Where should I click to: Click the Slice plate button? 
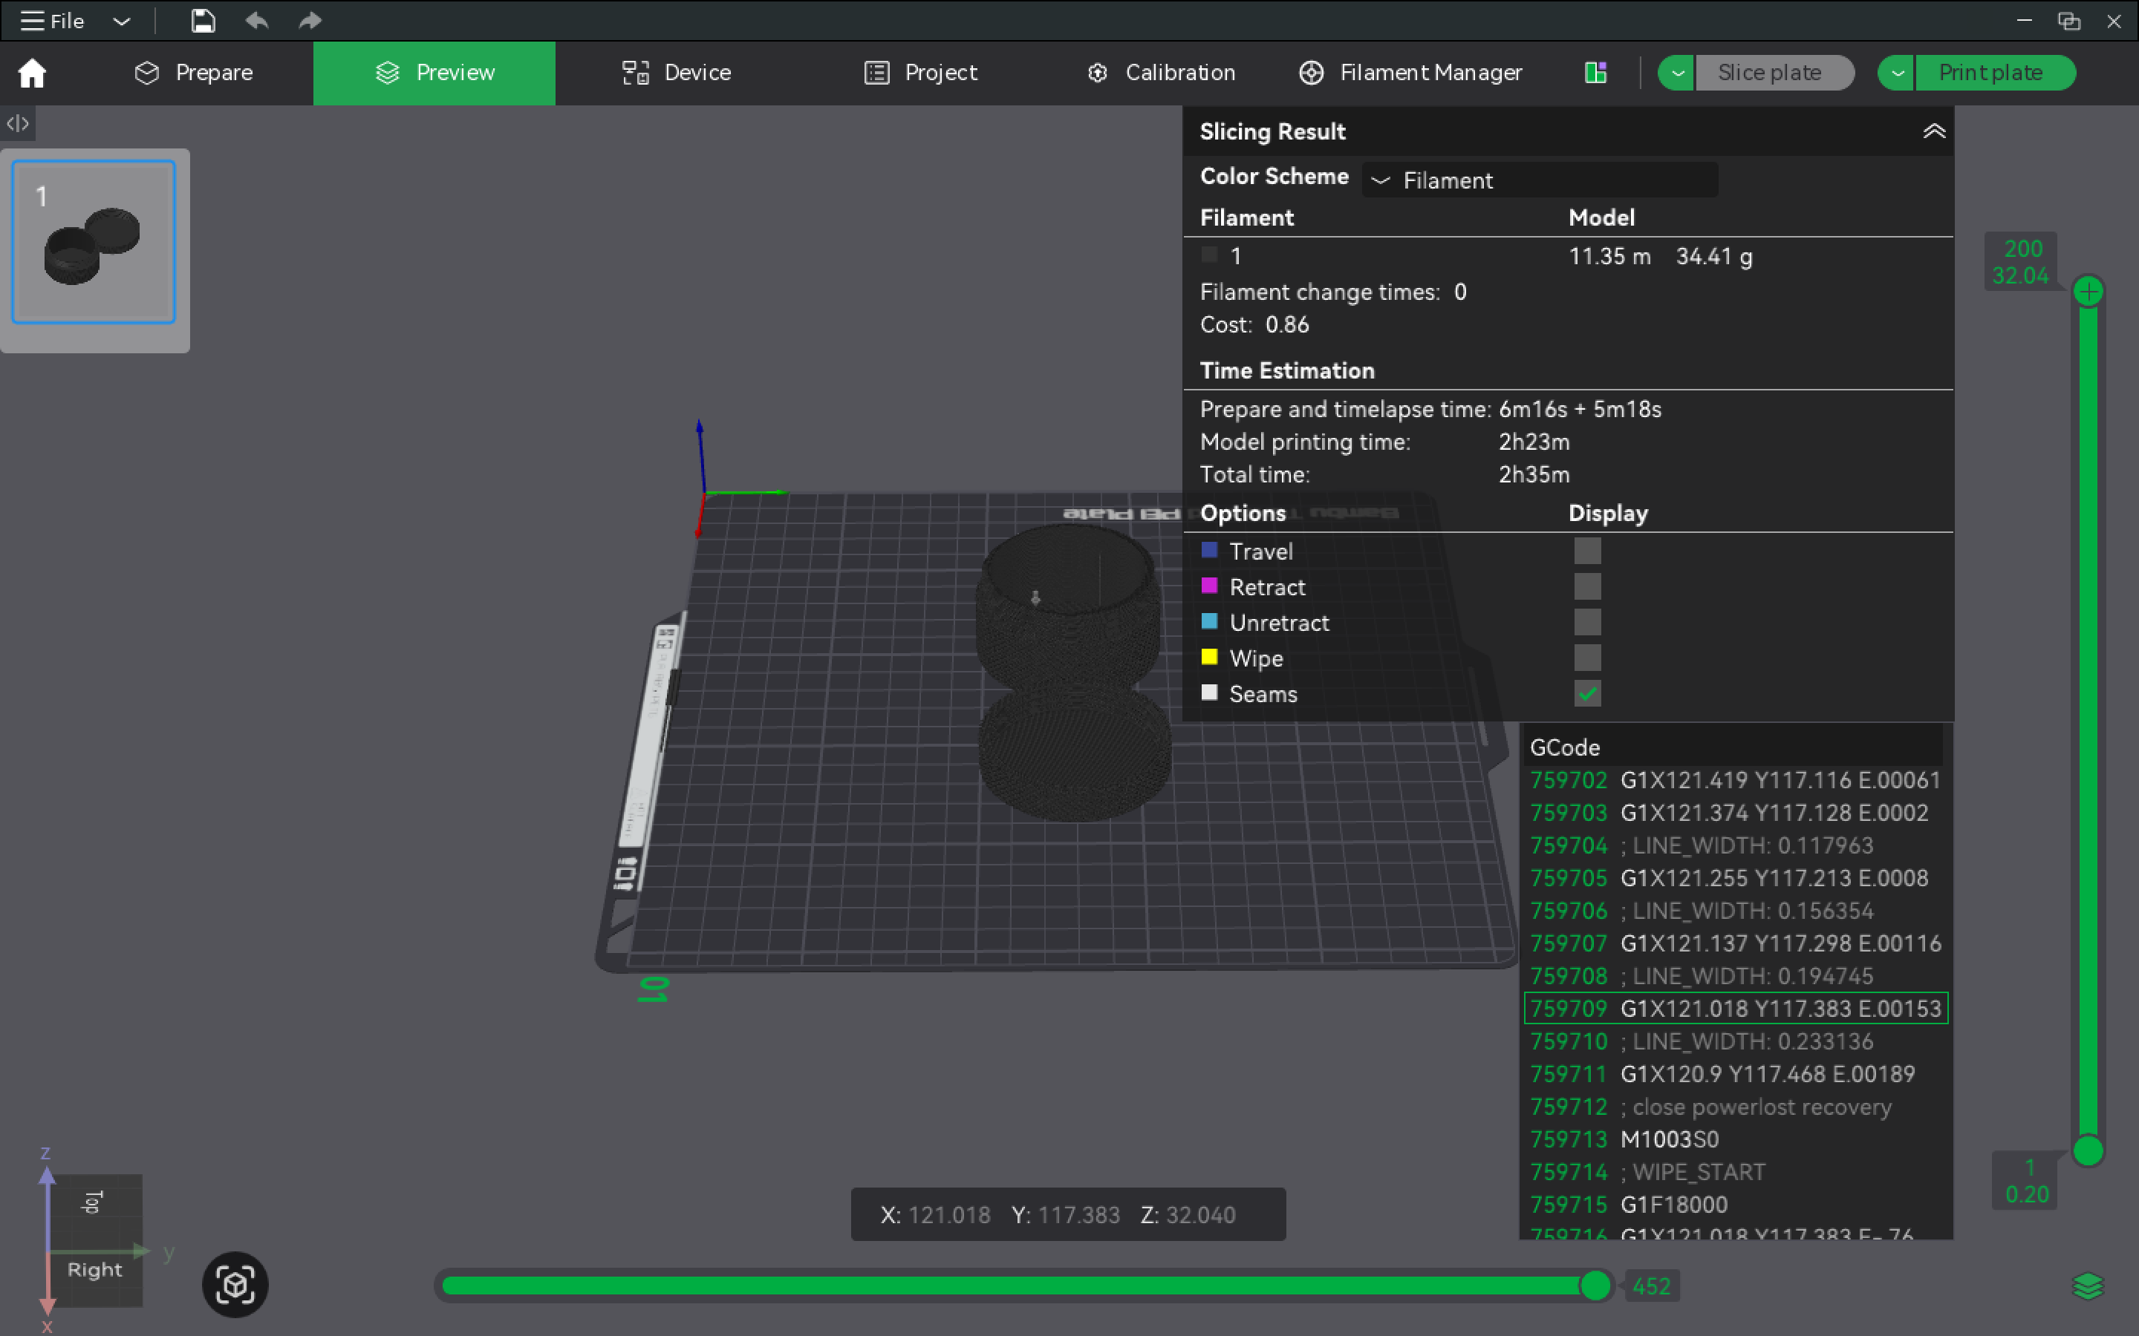(x=1774, y=73)
